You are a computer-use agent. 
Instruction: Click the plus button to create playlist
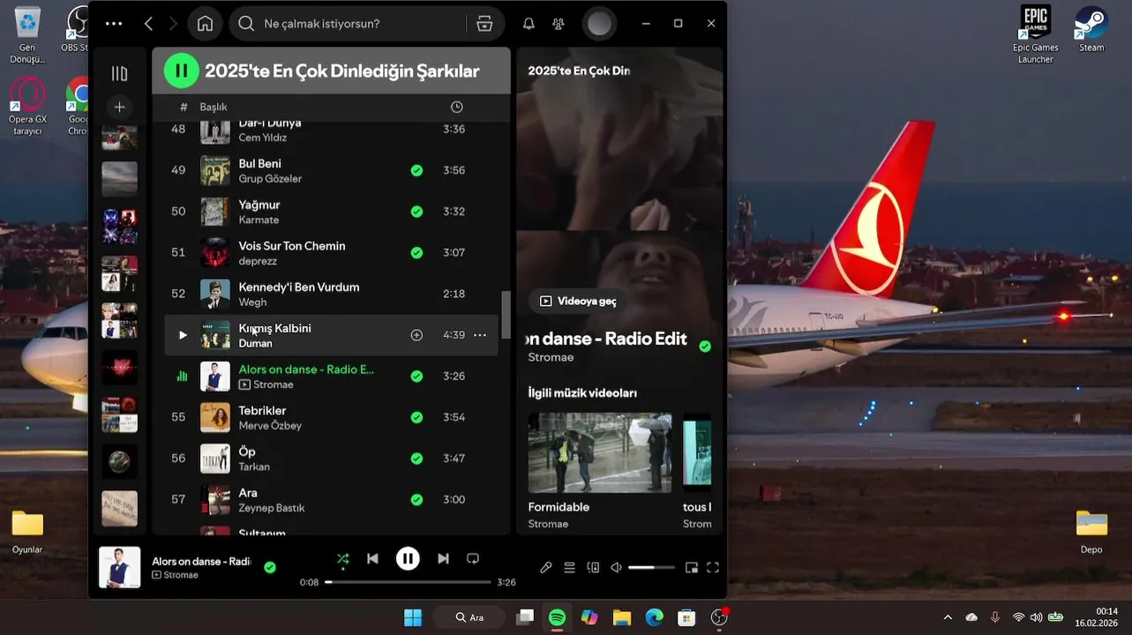point(120,107)
